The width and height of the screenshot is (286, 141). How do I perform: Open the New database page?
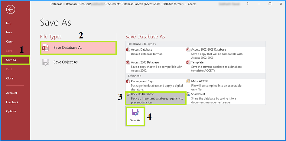tap(9, 32)
